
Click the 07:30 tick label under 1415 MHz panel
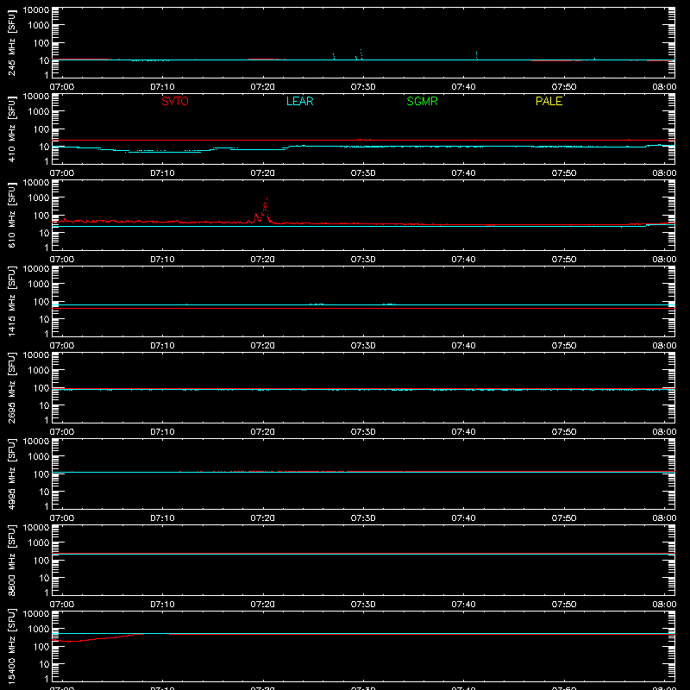tap(363, 346)
